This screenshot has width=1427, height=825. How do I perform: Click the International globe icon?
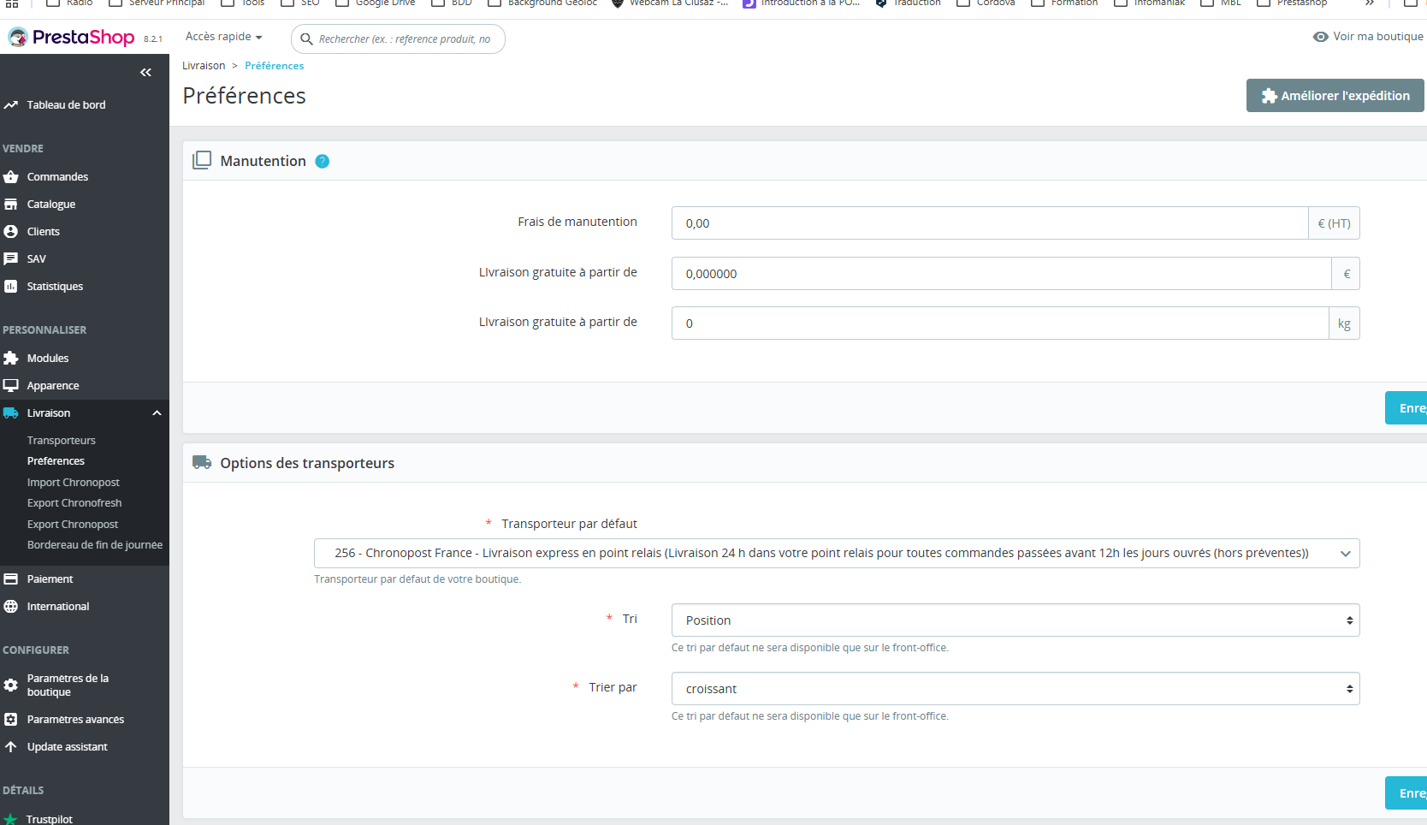[x=10, y=607]
